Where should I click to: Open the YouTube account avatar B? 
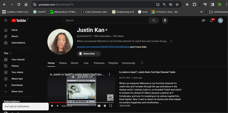click(220, 20)
